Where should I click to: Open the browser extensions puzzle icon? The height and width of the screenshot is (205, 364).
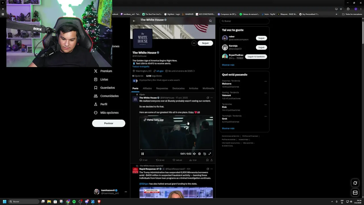(348, 9)
